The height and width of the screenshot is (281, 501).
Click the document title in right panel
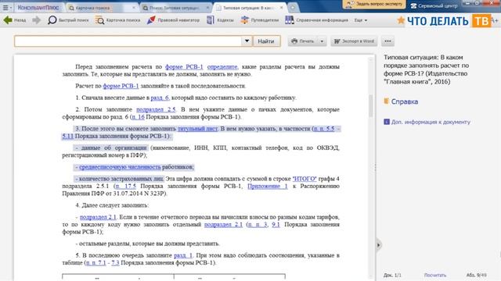point(426,69)
